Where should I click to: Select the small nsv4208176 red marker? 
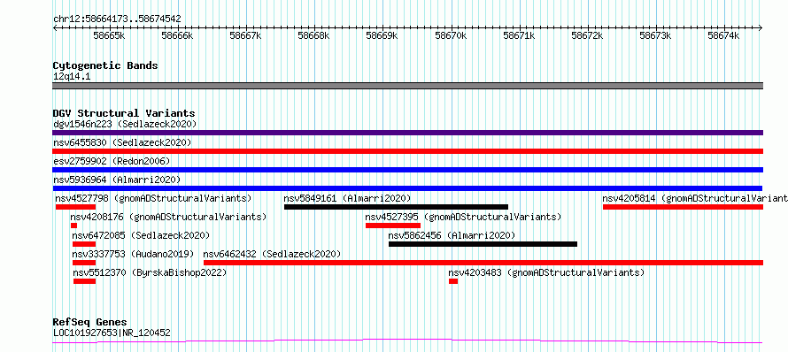coord(73,226)
